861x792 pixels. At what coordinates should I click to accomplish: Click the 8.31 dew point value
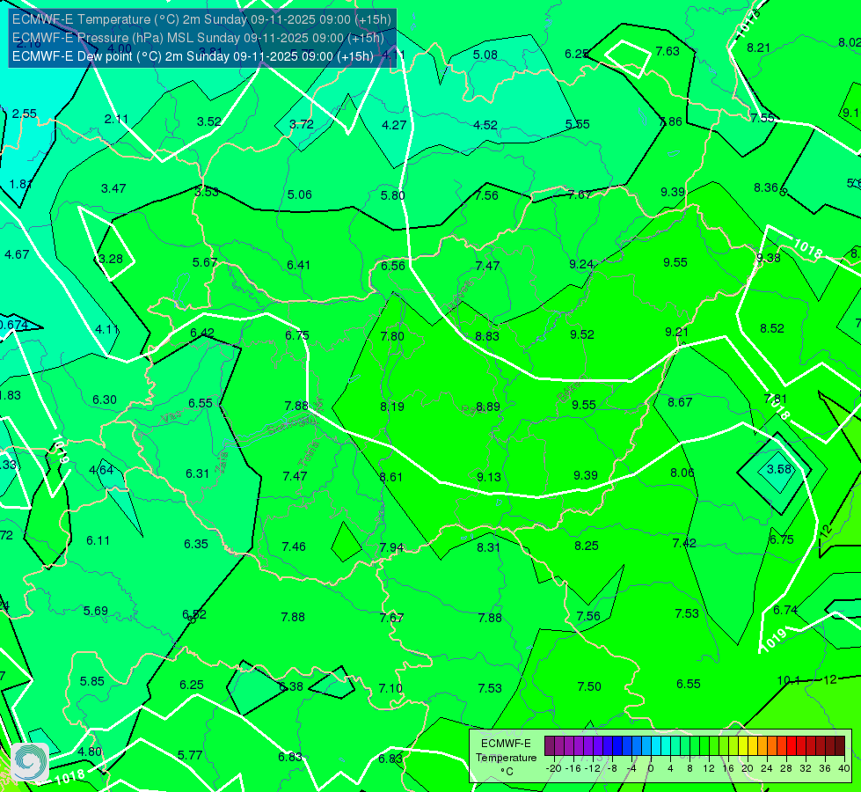coord(488,547)
